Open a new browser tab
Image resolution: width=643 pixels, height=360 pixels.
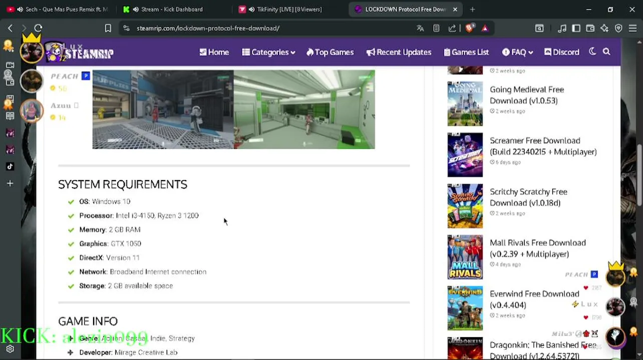tap(472, 9)
